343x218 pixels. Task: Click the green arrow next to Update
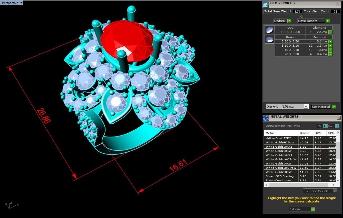(289, 21)
